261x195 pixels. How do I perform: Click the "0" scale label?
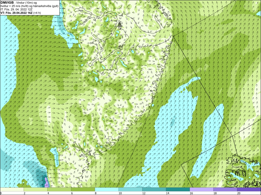point(1,193)
